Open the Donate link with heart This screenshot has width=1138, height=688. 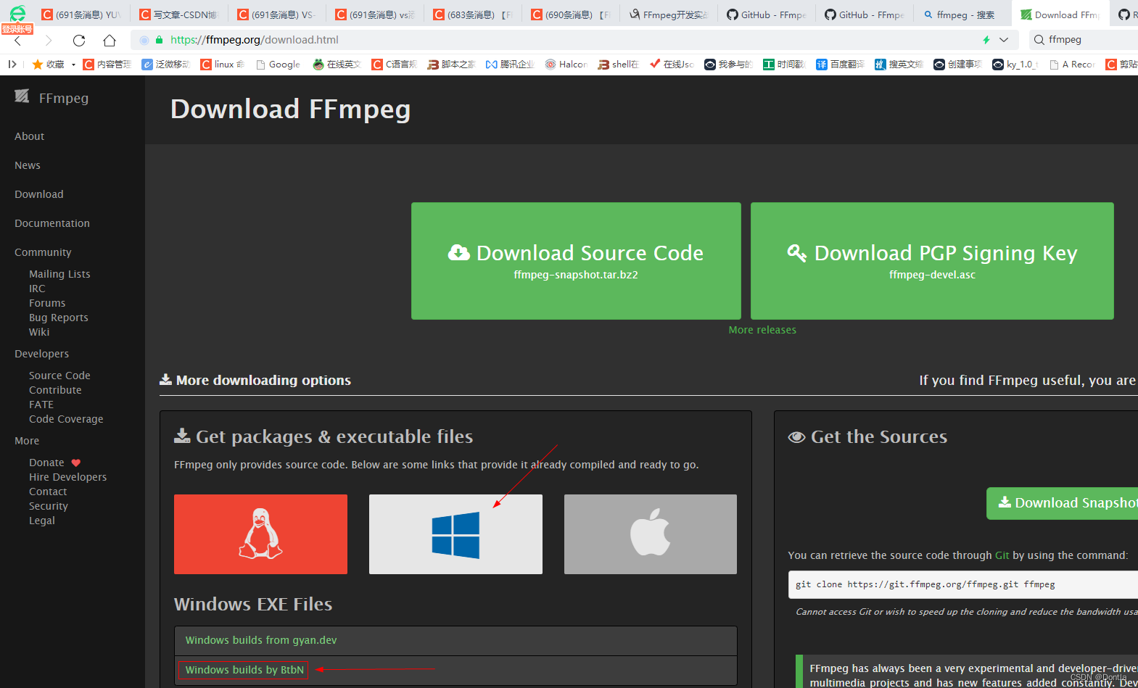(x=54, y=463)
